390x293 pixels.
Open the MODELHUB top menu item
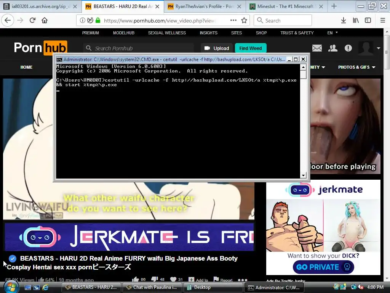[x=124, y=33]
